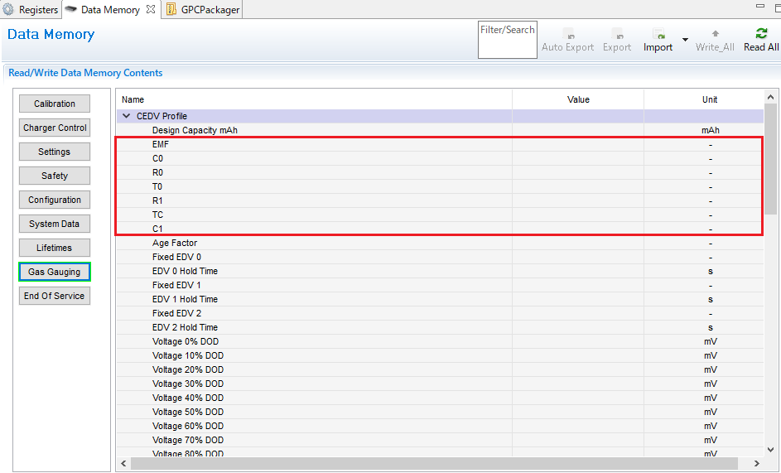Open the Charger Control category
This screenshot has height=473, width=781.
pyautogui.click(x=55, y=128)
